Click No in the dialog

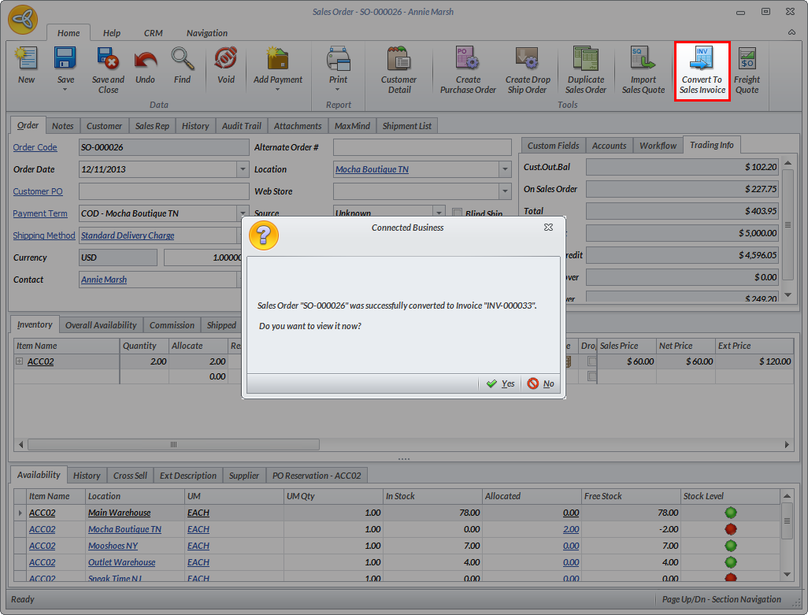(541, 383)
